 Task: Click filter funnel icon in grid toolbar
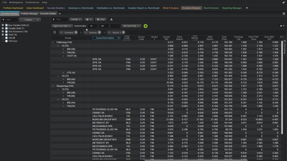[54, 19]
